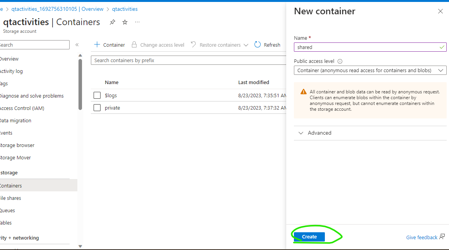
Task: Open Queues menu item
Action: [x=7, y=210]
